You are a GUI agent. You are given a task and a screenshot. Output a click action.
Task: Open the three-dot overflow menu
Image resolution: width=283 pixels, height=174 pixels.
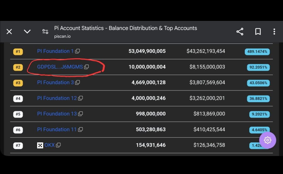(274, 32)
